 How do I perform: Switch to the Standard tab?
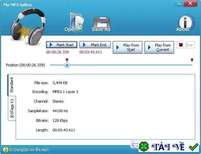click(12, 85)
